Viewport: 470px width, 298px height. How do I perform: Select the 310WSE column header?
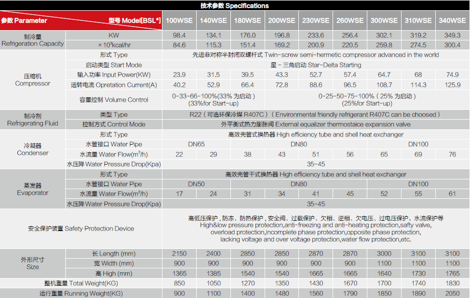[418, 20]
